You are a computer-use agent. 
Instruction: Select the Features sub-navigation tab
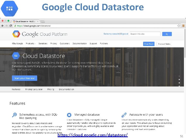[16, 89]
